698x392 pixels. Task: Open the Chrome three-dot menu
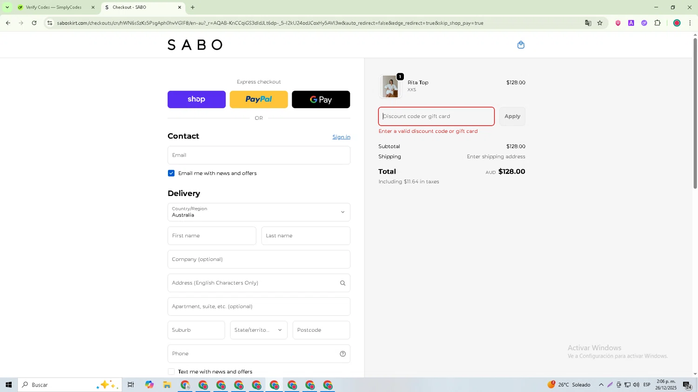tap(690, 23)
